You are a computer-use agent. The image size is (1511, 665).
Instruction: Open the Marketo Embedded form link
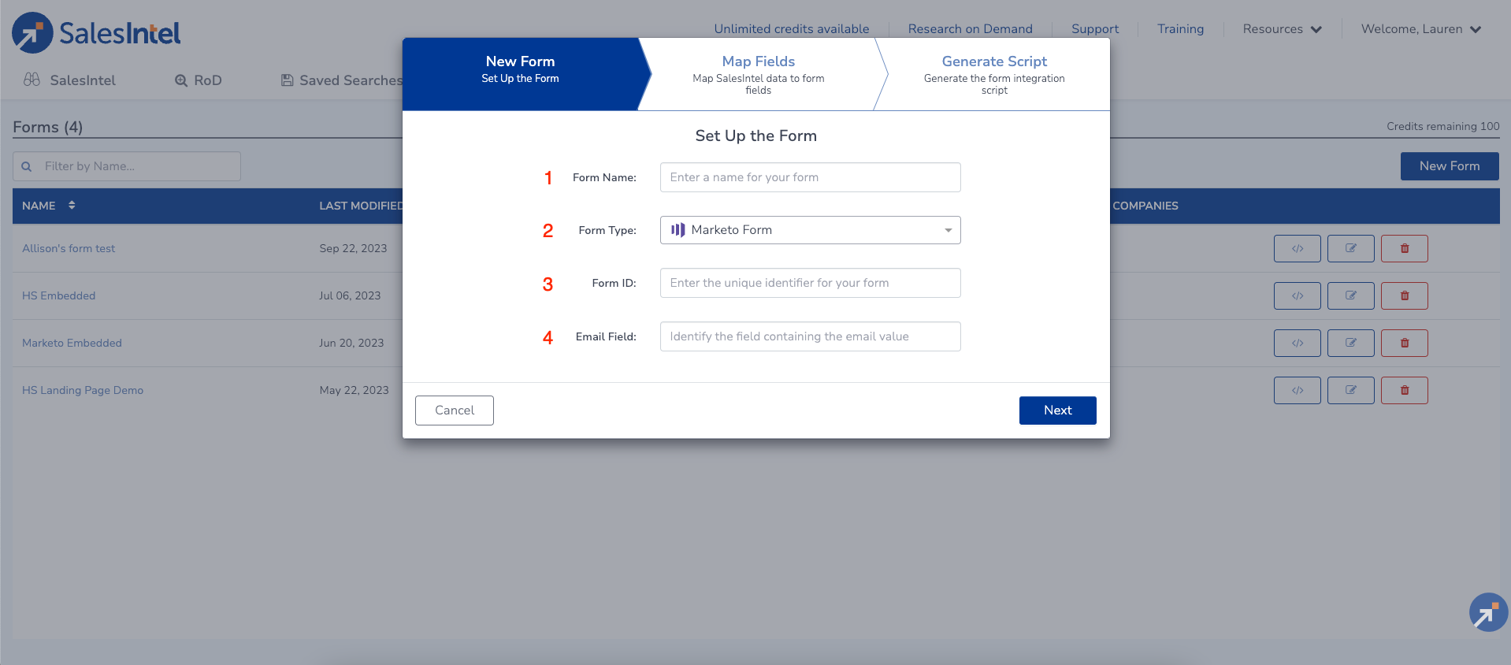point(72,343)
